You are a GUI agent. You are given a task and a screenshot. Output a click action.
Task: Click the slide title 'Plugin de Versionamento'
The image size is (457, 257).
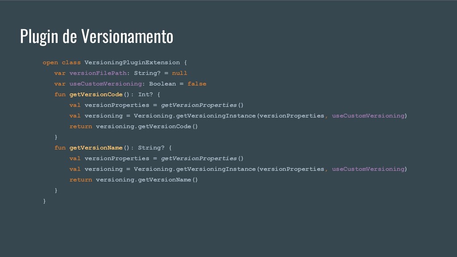(x=96, y=37)
